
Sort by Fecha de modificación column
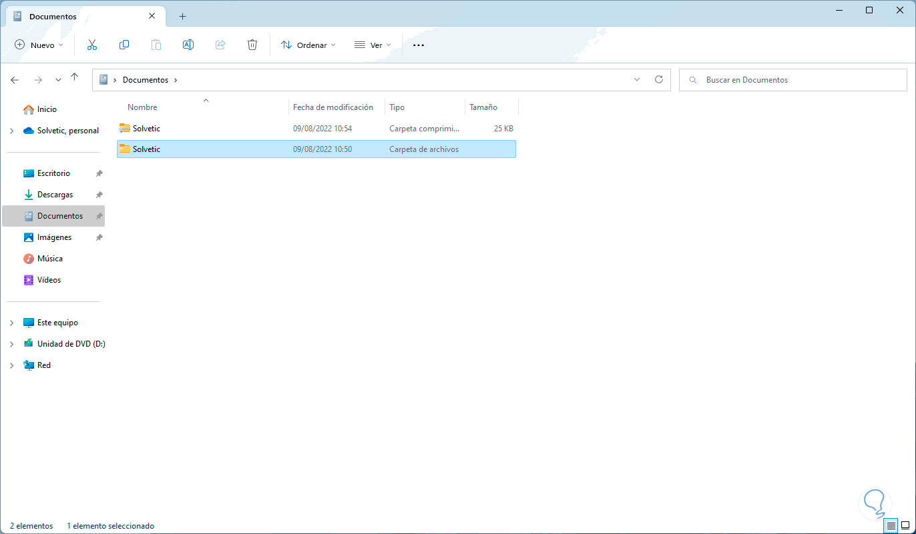coord(333,107)
